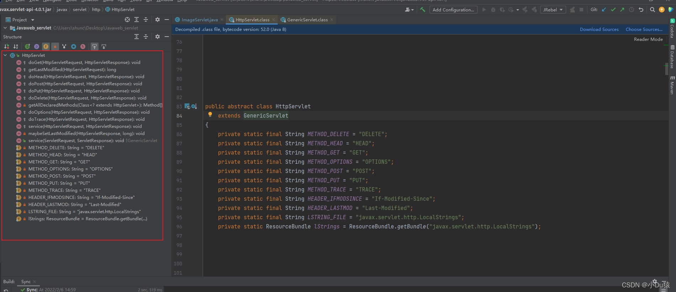The height and width of the screenshot is (292, 676).
Task: Select javax in breadcrumb path
Action: click(62, 10)
